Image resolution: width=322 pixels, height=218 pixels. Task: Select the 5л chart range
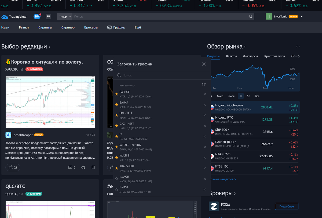(x=248, y=96)
